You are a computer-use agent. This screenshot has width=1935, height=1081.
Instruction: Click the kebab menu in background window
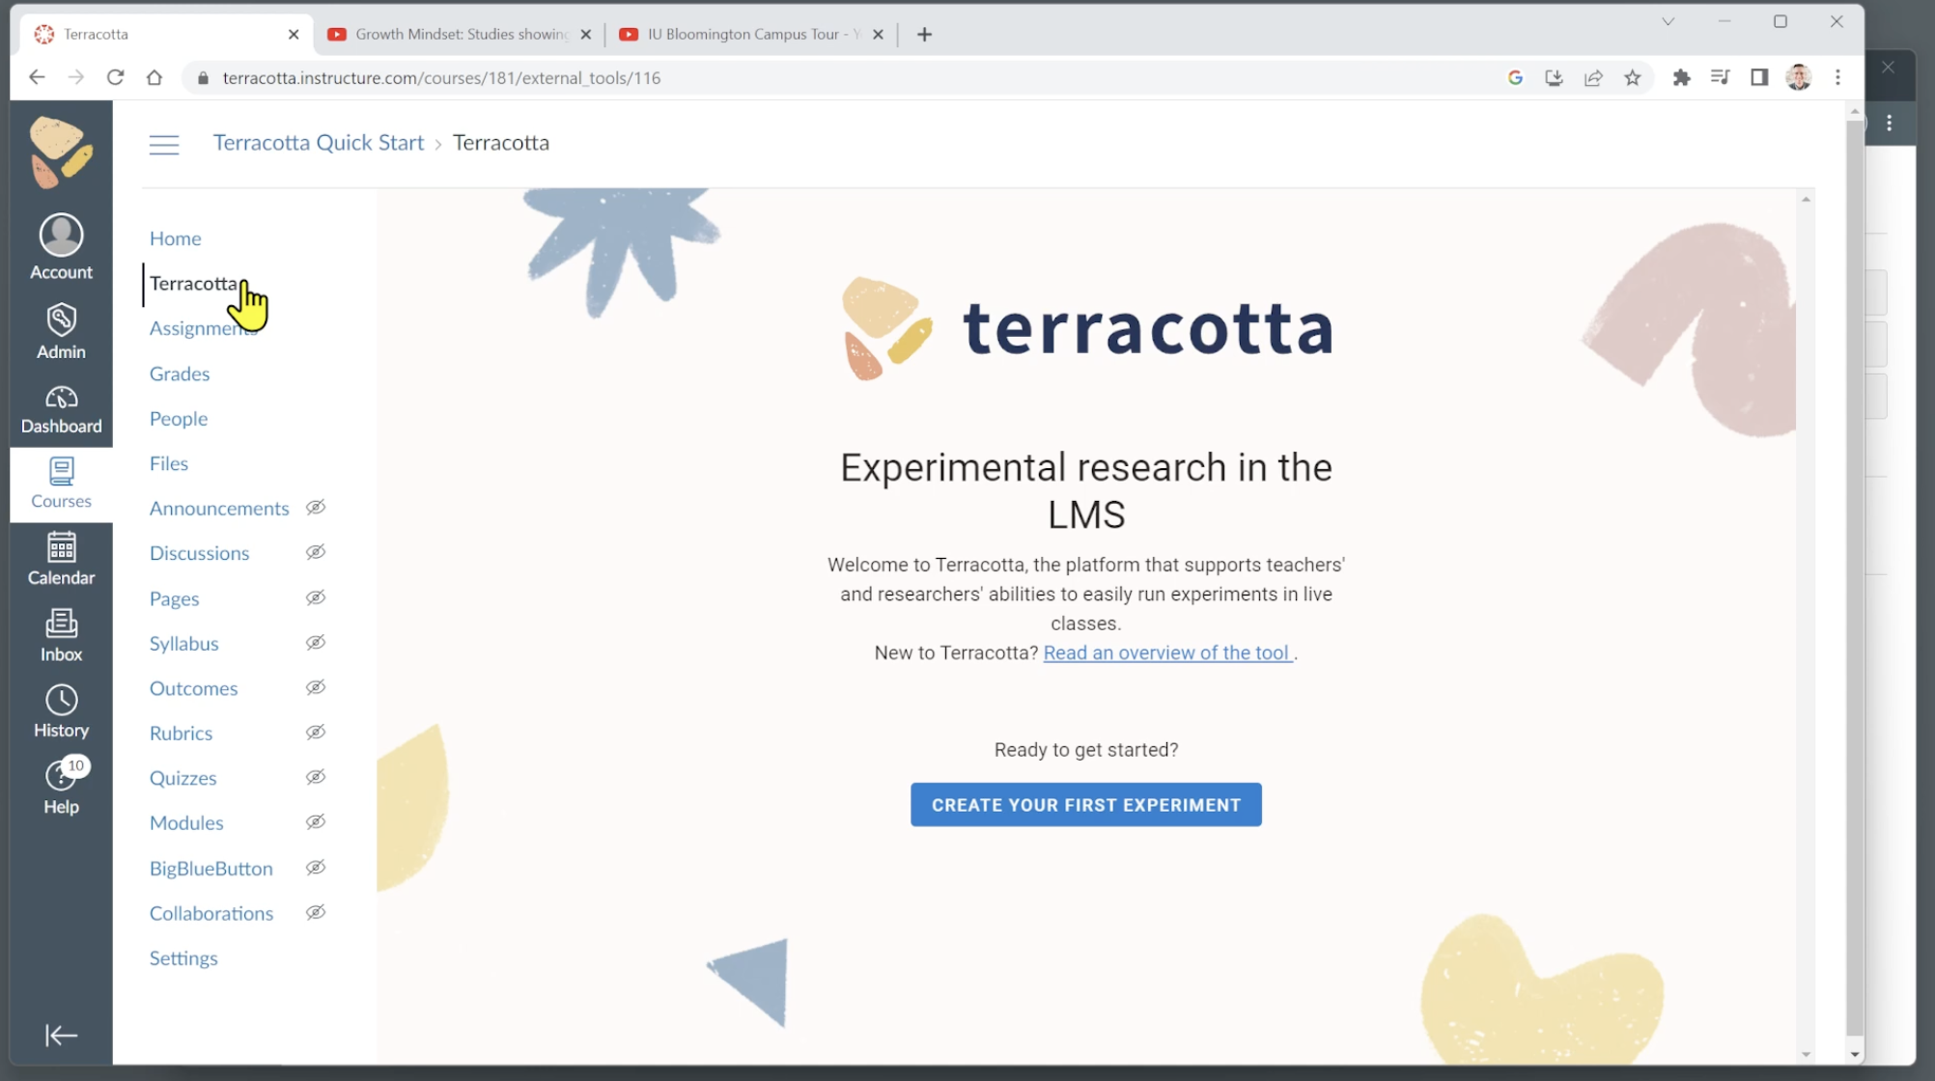click(1890, 123)
